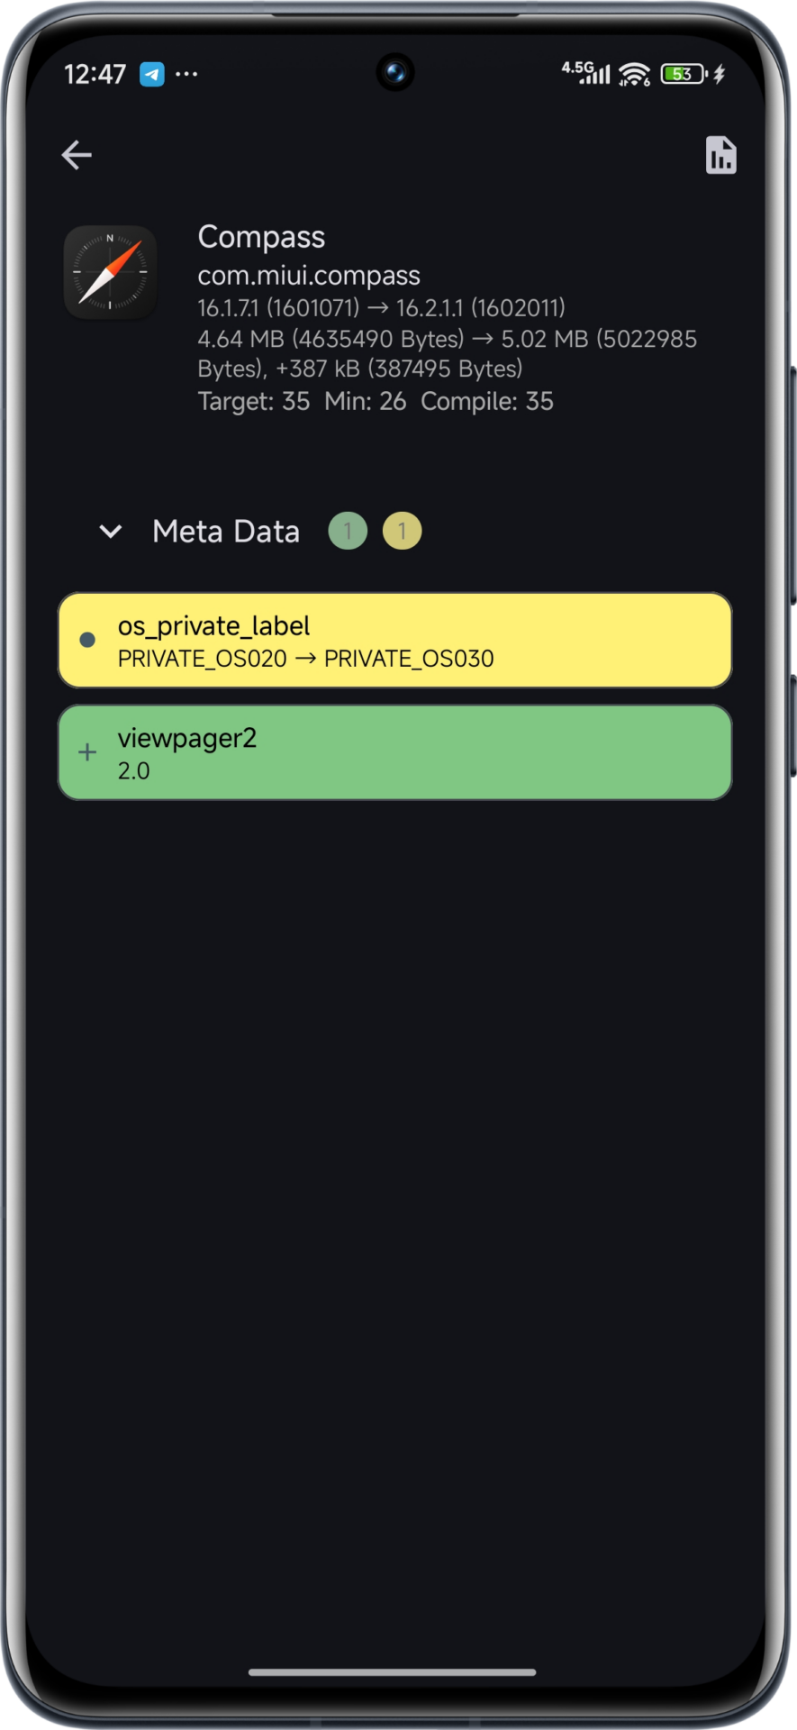
Task: Select the Meta Data section header
Action: point(226,532)
